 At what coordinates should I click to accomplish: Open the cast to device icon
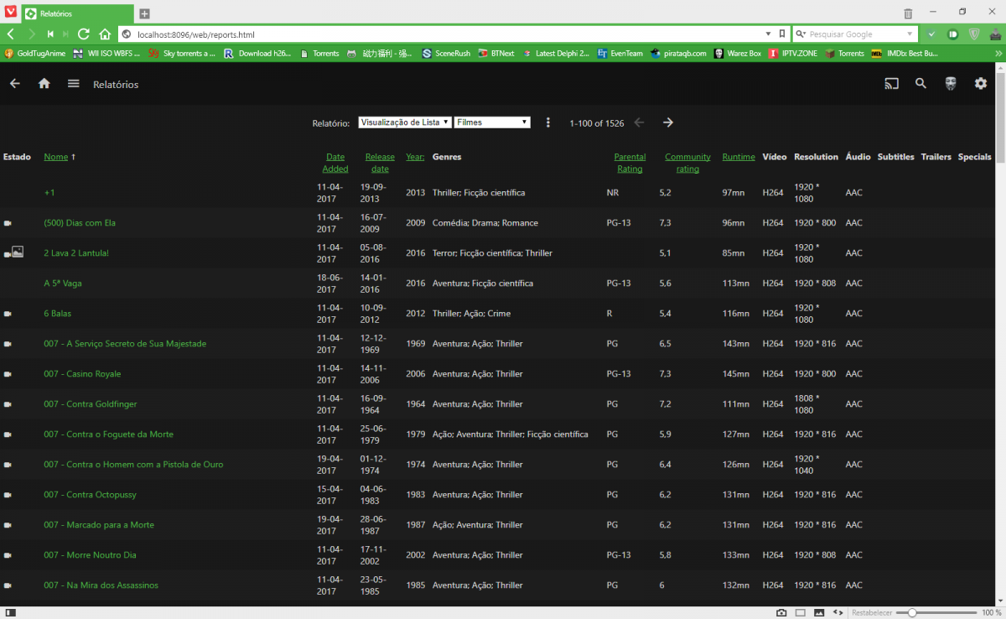click(891, 84)
